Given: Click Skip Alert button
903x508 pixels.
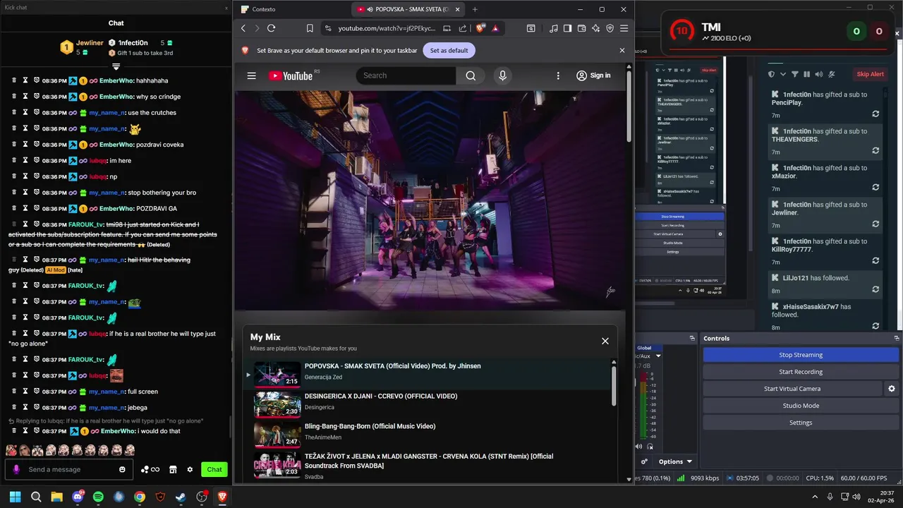Looking at the screenshot, I should 870,74.
